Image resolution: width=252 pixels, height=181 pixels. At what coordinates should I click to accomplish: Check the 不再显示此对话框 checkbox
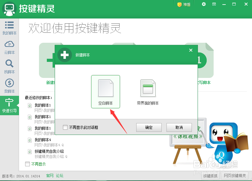click(65, 127)
